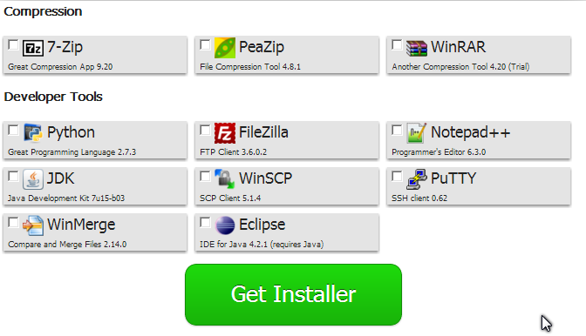Click the Eclipse sphere icon
586x336 pixels.
[225, 225]
